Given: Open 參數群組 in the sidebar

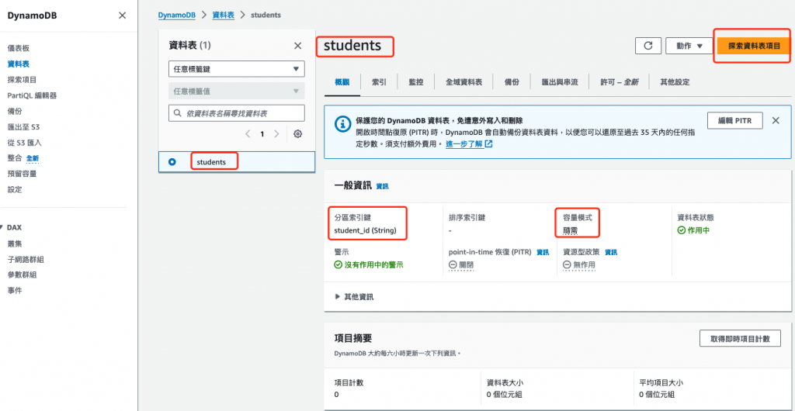Looking at the screenshot, I should [x=22, y=275].
